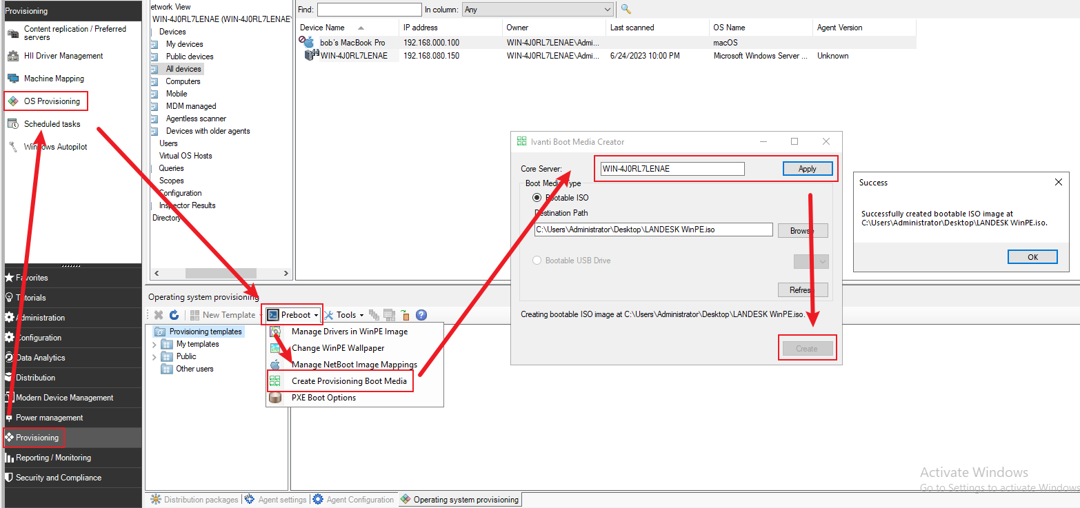The height and width of the screenshot is (508, 1080).
Task: Click bob's MacBook Pro device icon
Action: point(308,43)
